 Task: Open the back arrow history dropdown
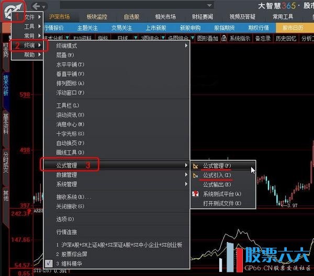coord(43,7)
